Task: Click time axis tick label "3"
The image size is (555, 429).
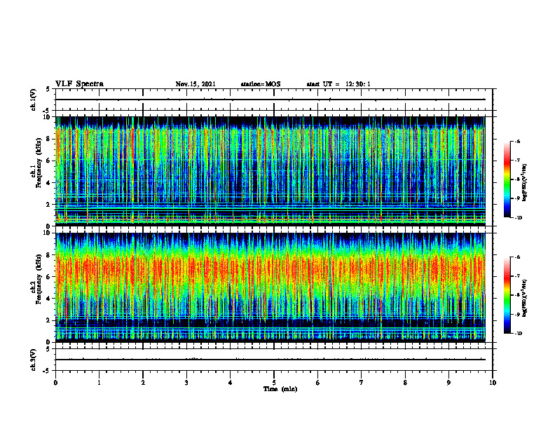Action: coord(186,383)
